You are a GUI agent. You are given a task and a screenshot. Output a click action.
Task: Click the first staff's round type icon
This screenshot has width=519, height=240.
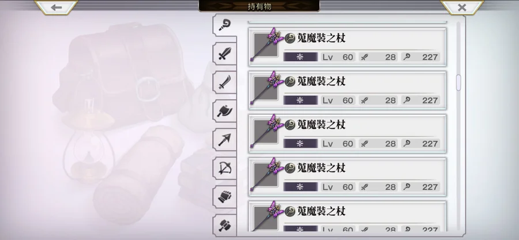coord(290,38)
